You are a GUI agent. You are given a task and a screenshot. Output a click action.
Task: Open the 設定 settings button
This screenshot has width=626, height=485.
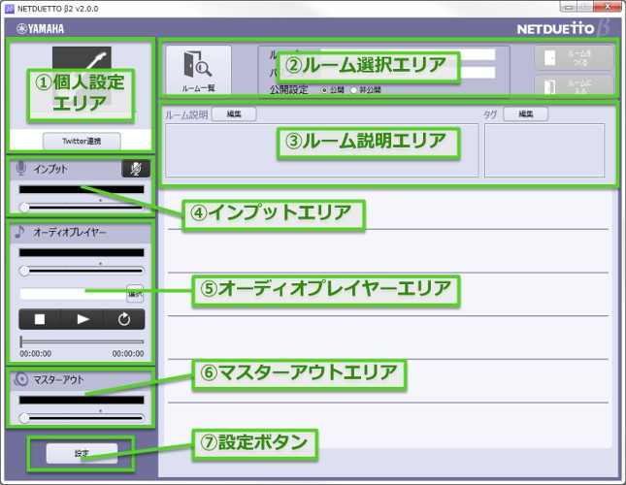click(x=82, y=454)
